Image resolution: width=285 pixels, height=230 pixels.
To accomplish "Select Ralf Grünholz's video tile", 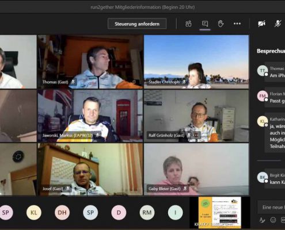I will pos(196,116).
